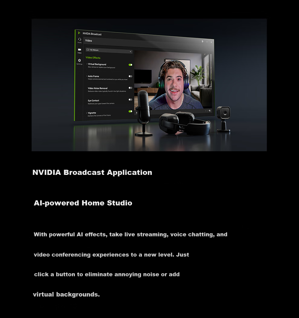Turn off the Vignette toggle
The height and width of the screenshot is (318, 299).
pos(130,111)
